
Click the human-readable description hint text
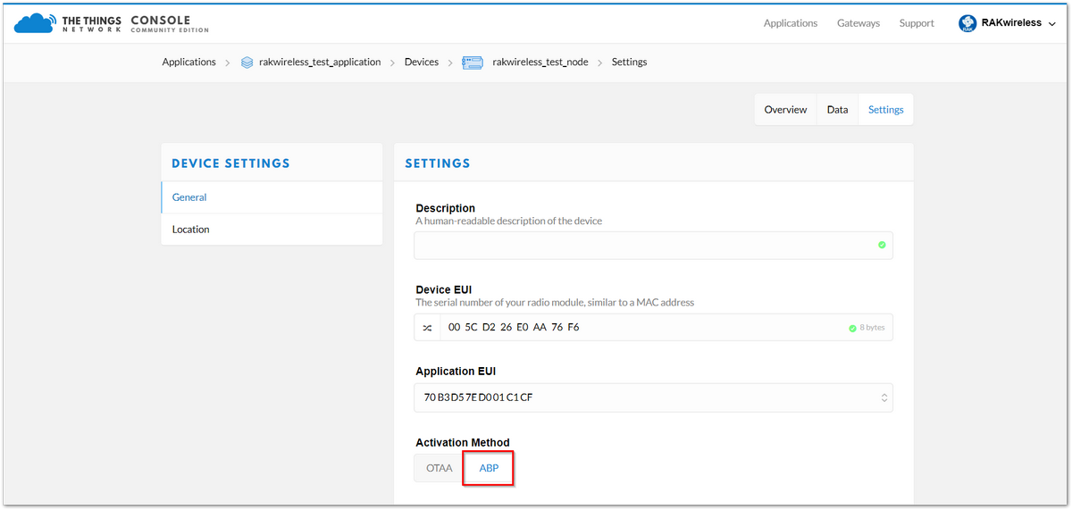(508, 221)
